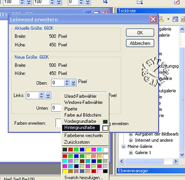
Task: Choose Windows-Farbwähler from the color menu
Action: pyautogui.click(x=83, y=102)
